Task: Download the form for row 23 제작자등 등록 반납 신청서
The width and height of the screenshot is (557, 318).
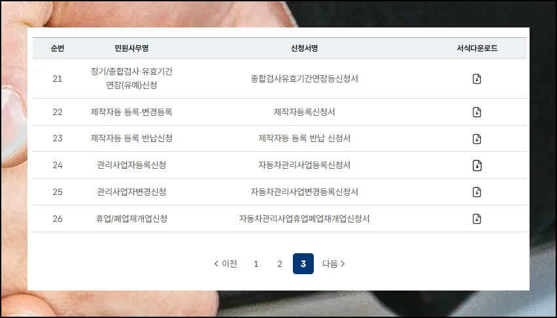Action: [x=477, y=139]
